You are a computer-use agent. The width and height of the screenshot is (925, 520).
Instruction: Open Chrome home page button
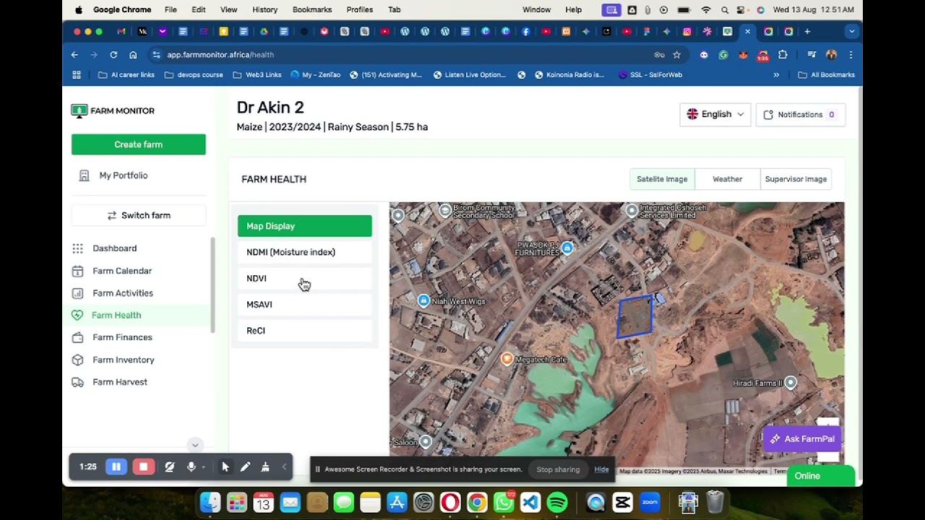click(133, 55)
